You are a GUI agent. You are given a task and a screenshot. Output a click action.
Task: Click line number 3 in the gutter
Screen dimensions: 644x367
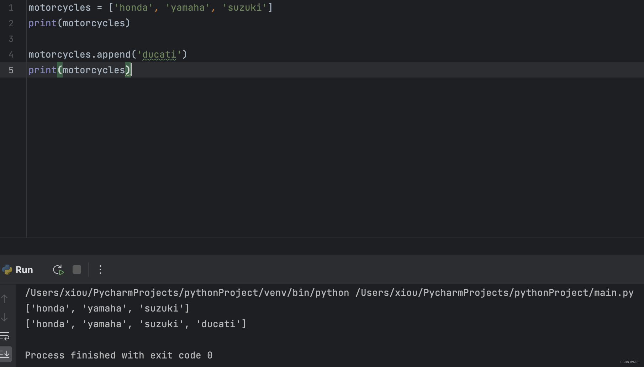[x=11, y=39]
